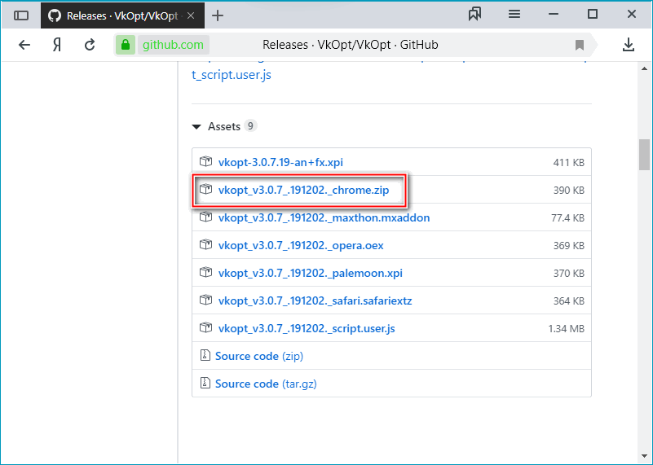Open the downloads arrow icon

coord(629,45)
